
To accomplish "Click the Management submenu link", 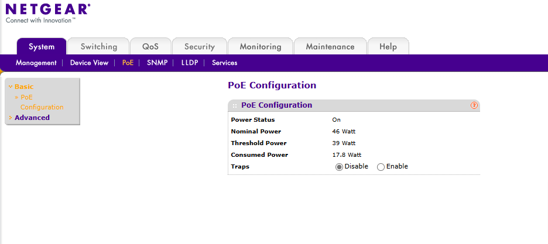I will [36, 63].
